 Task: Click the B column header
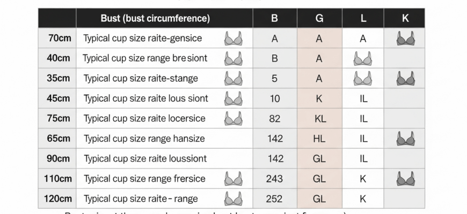pyautogui.click(x=275, y=18)
